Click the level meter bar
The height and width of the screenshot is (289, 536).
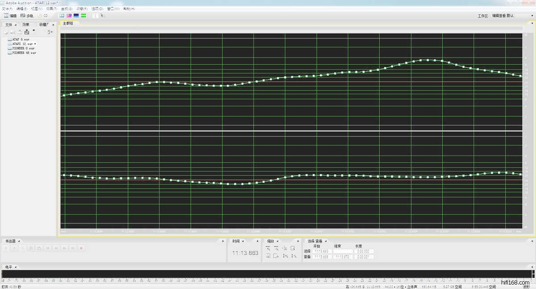pyautogui.click(x=267, y=274)
